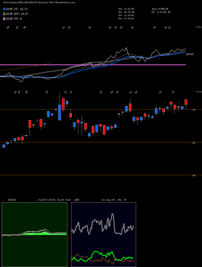Click the last red candlestick on the right
Image resolution: width=202 pixels, height=267 pixels.
(x=186, y=102)
